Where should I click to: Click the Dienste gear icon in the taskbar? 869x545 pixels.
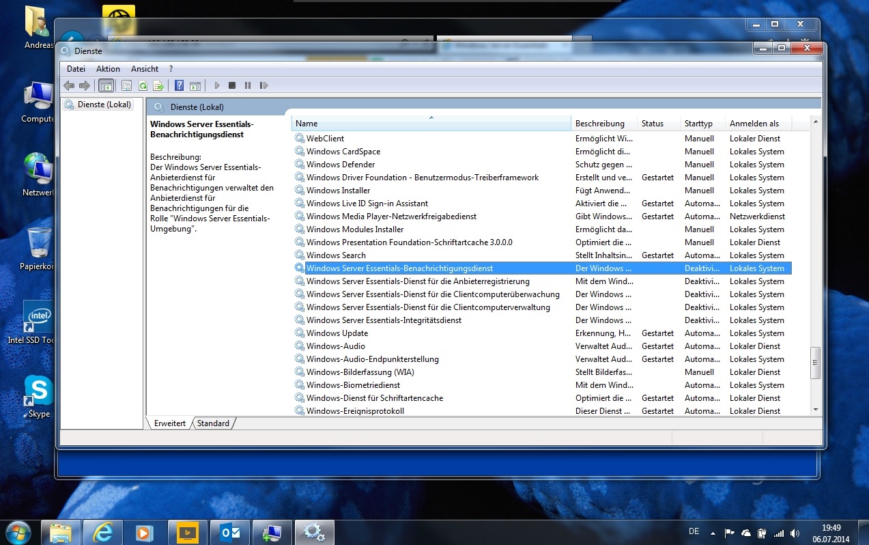point(314,532)
